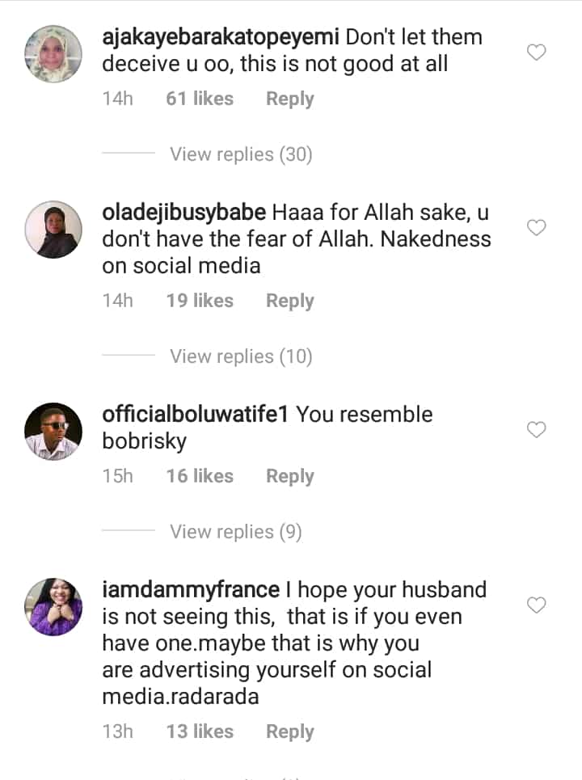Open the iamdammyfrance username link
Viewport: 582px width, 780px height.
[x=191, y=590]
